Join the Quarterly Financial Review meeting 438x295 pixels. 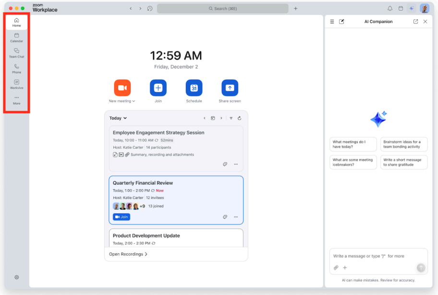pyautogui.click(x=121, y=217)
